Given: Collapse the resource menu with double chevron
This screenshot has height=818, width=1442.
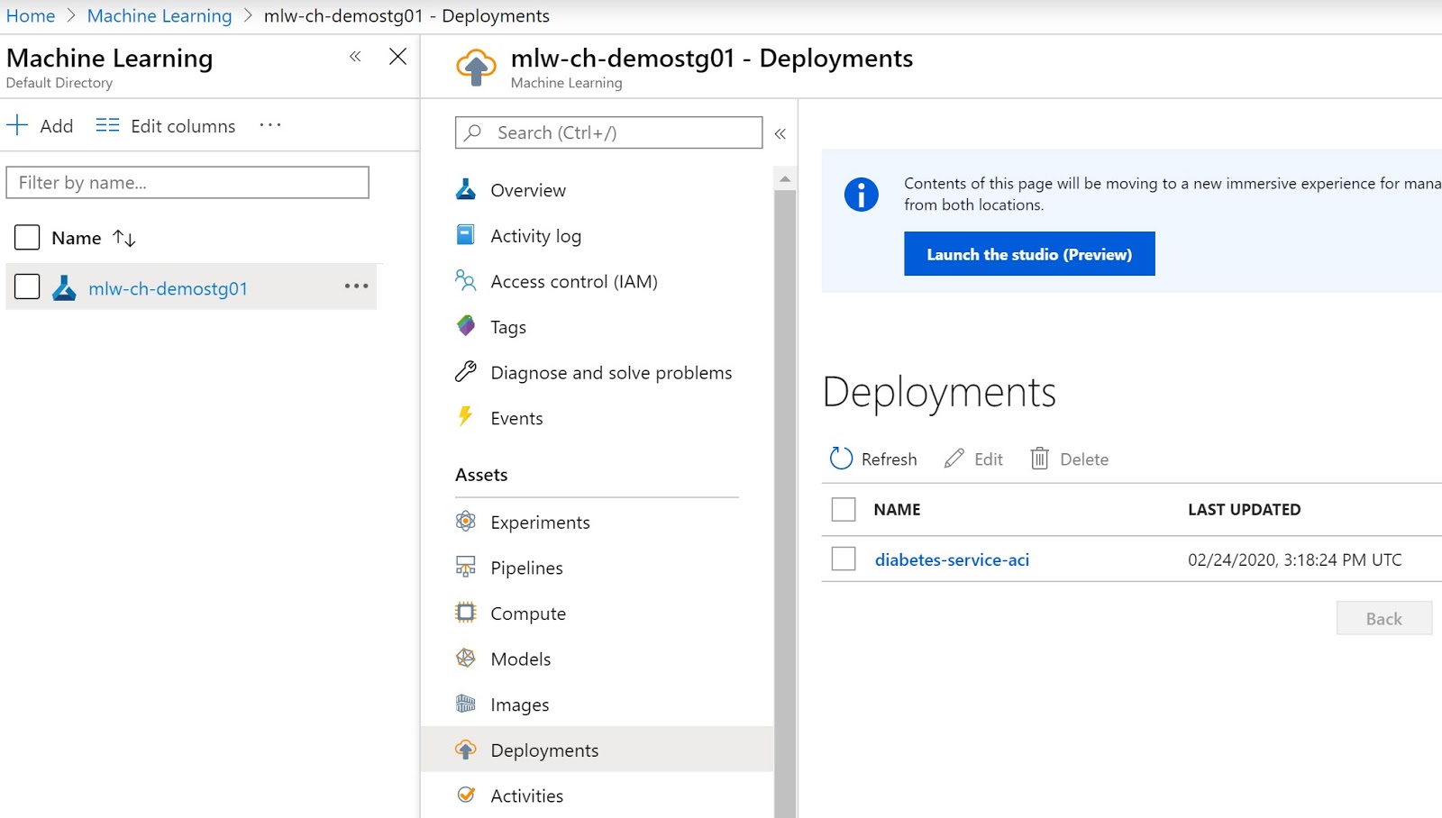Looking at the screenshot, I should pos(780,132).
